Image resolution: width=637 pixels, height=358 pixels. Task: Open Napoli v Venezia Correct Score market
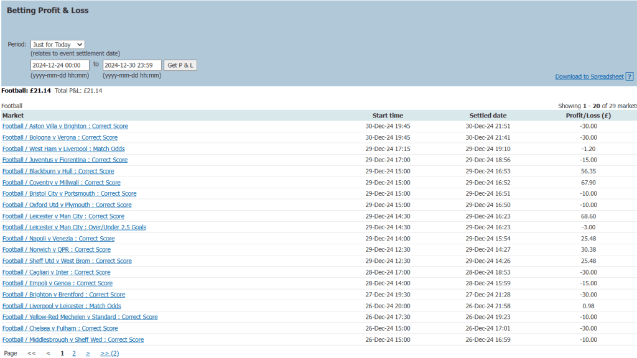click(x=58, y=239)
